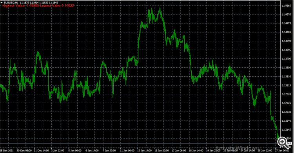The height and width of the screenshot is (153, 294).
Task: Click the 1.12920 price axis label
Action: click(x=287, y=94)
